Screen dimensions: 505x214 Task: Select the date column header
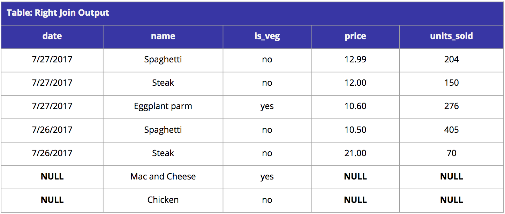tap(52, 36)
